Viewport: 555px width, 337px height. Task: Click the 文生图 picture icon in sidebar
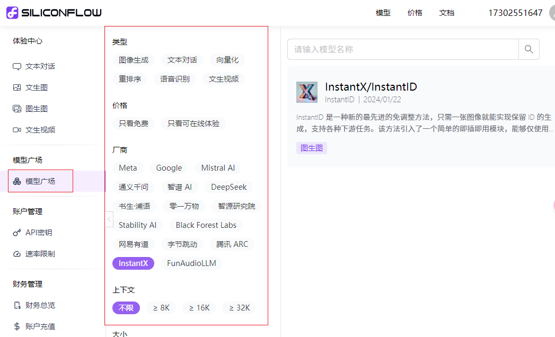click(17, 87)
